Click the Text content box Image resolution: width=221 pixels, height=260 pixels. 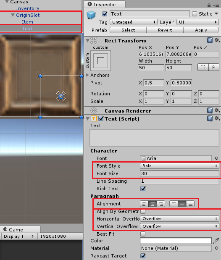154,138
